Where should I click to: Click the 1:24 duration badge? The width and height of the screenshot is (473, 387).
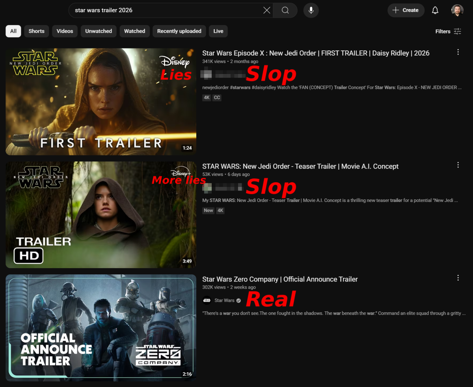(x=187, y=148)
